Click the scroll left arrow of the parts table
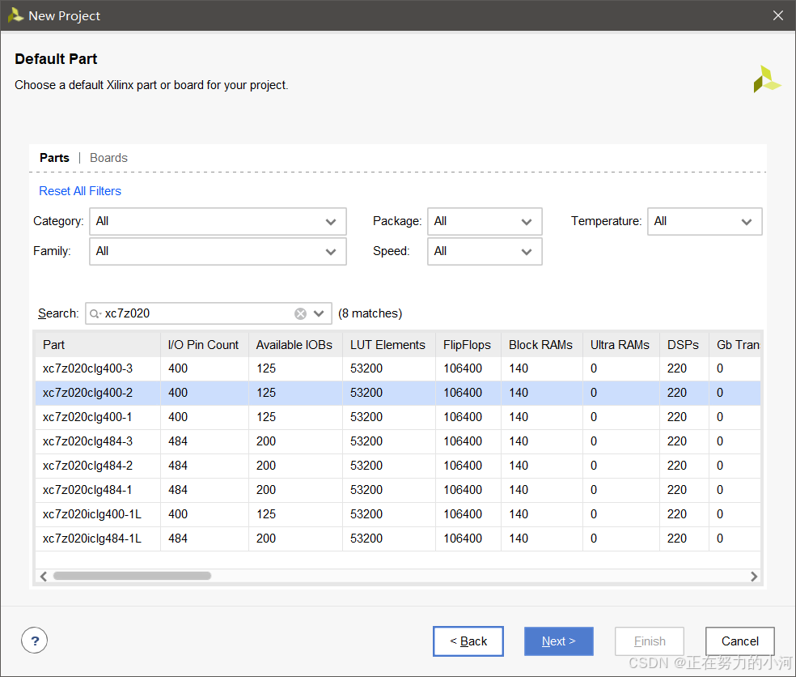Image resolution: width=796 pixels, height=677 pixels. pos(44,576)
